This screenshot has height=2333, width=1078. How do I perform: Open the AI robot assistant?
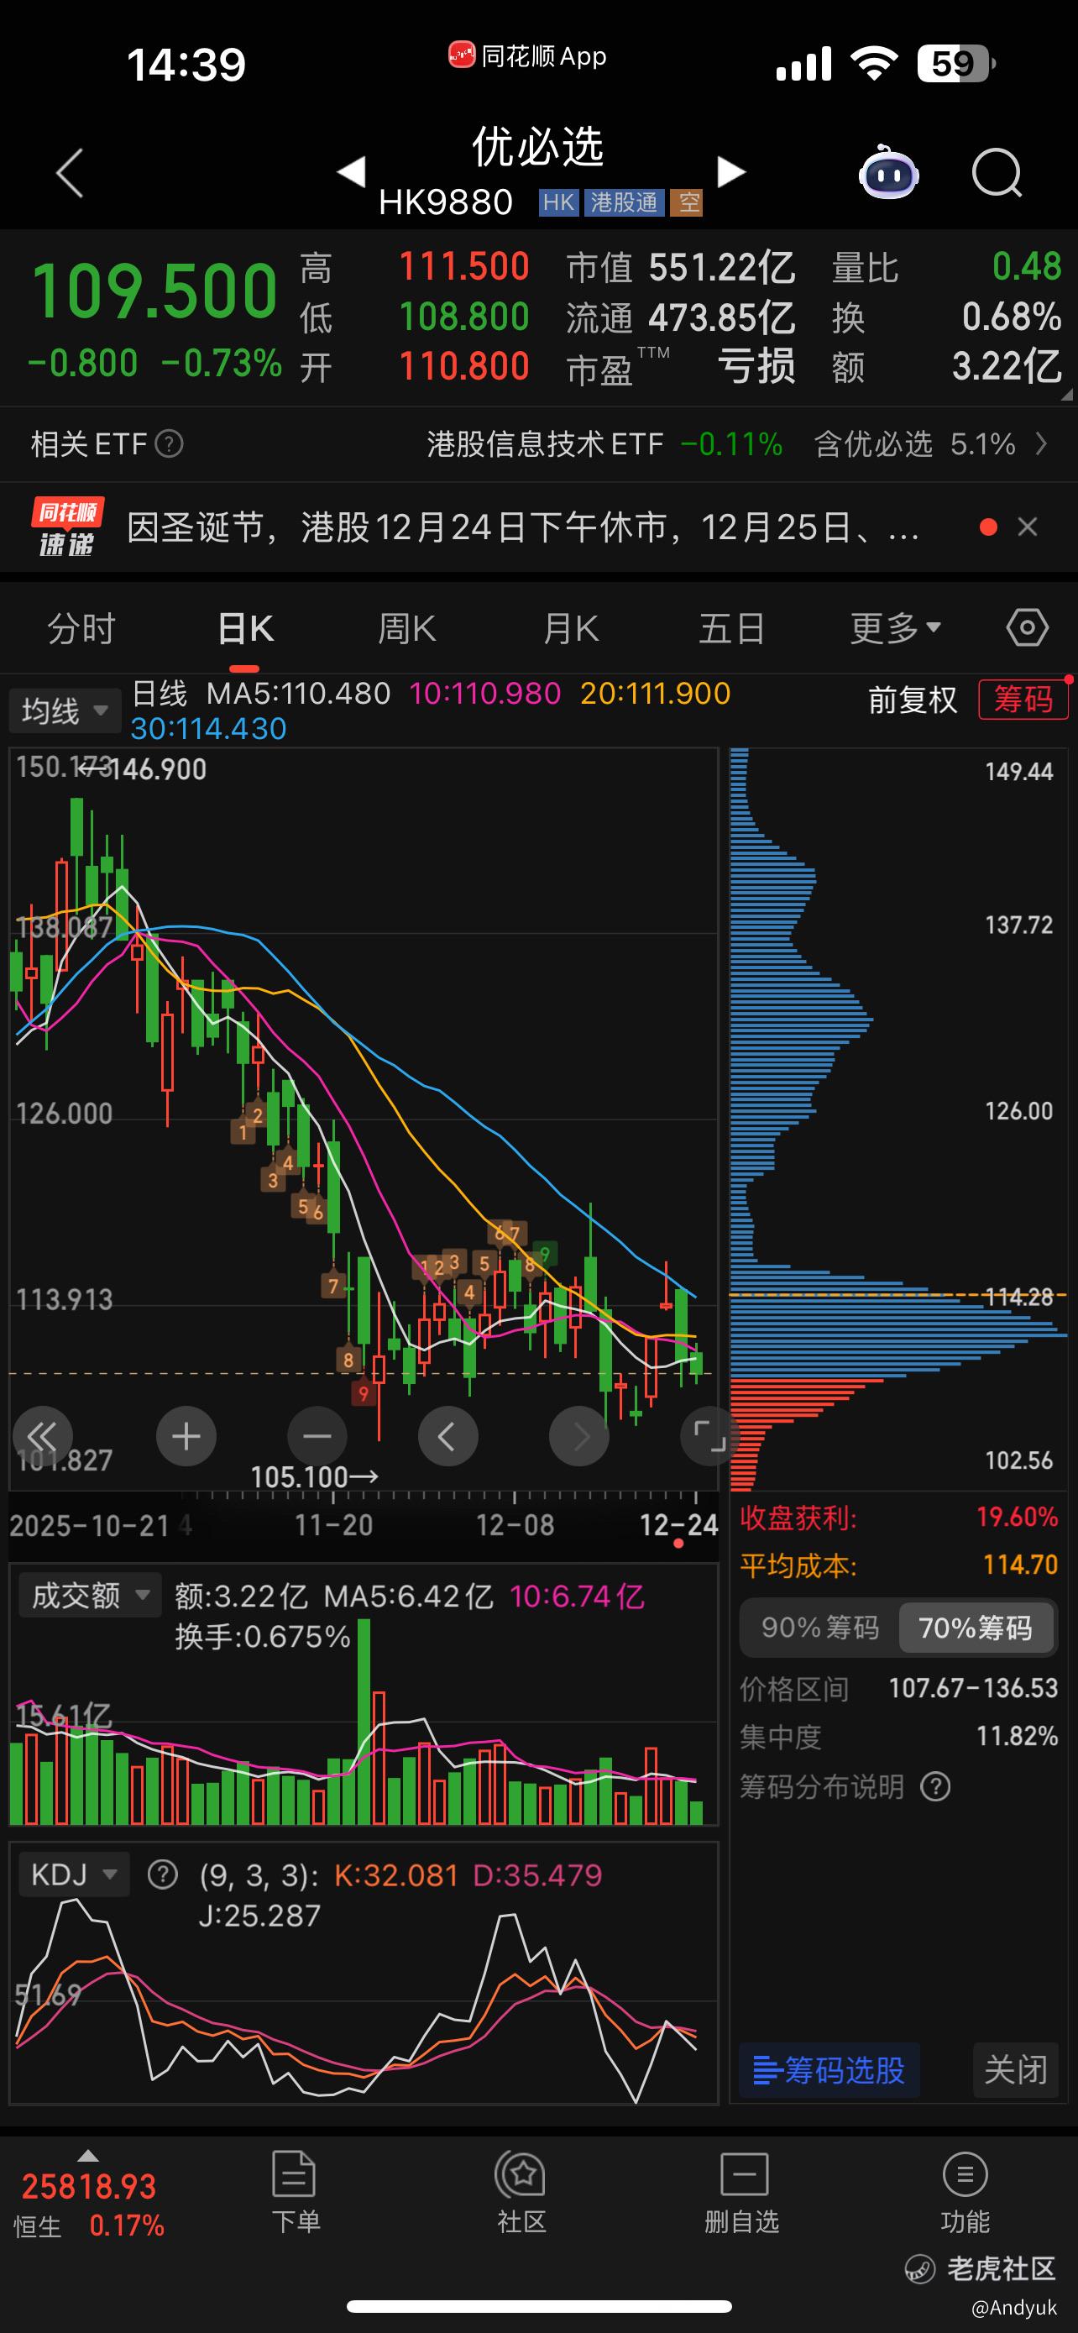[x=889, y=172]
